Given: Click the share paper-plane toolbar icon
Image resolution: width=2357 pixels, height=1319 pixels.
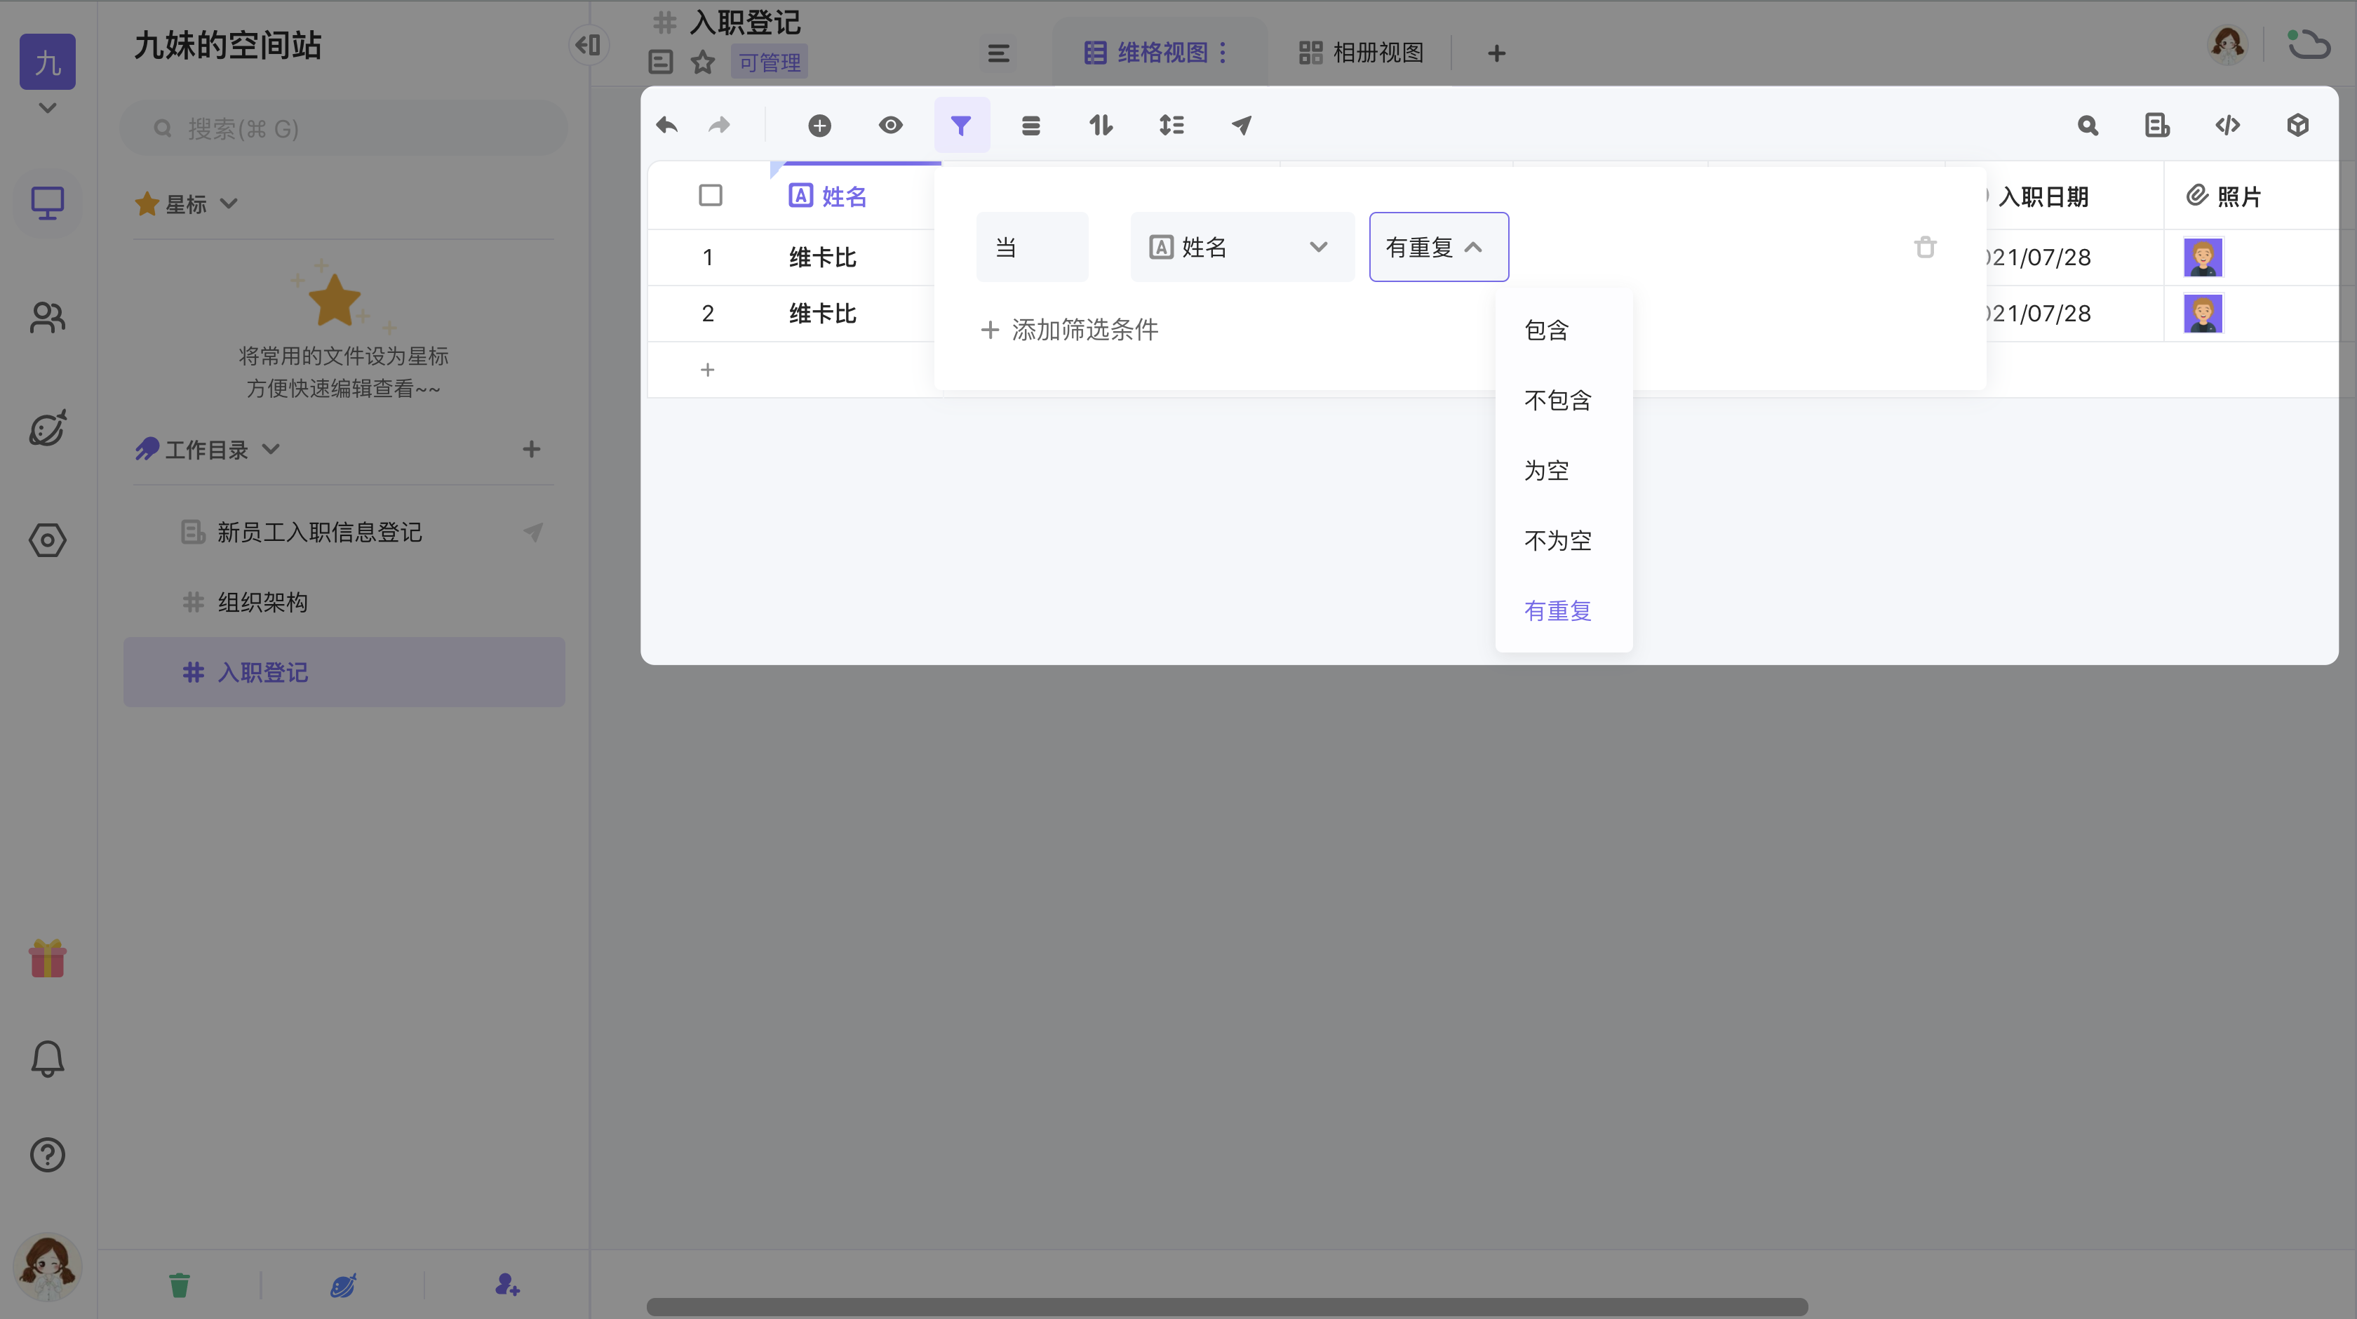Looking at the screenshot, I should [1242, 126].
